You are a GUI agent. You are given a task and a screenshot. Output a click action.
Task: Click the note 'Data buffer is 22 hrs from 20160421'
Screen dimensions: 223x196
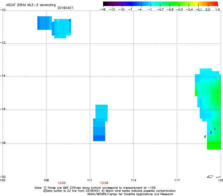72,191
